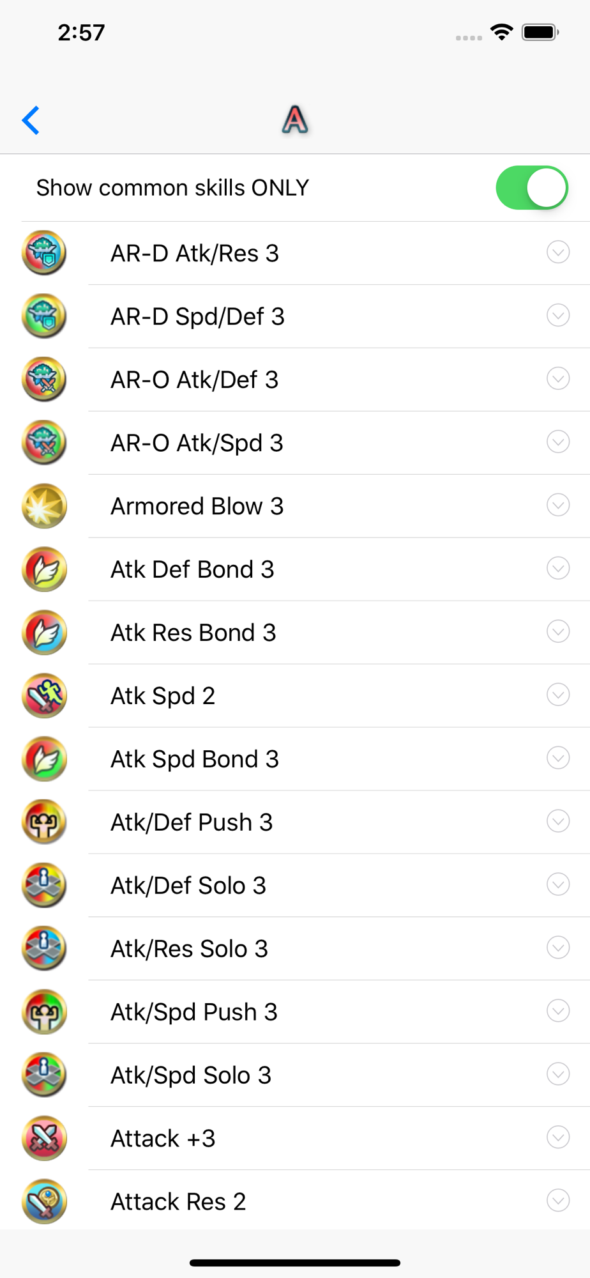Expand the AR-D Spd/Def 3 details chevron
This screenshot has height=1278, width=590.
point(558,315)
